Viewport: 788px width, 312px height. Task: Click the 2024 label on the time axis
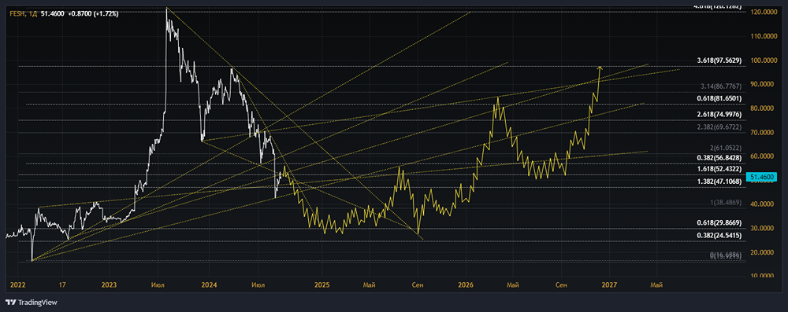tap(209, 285)
